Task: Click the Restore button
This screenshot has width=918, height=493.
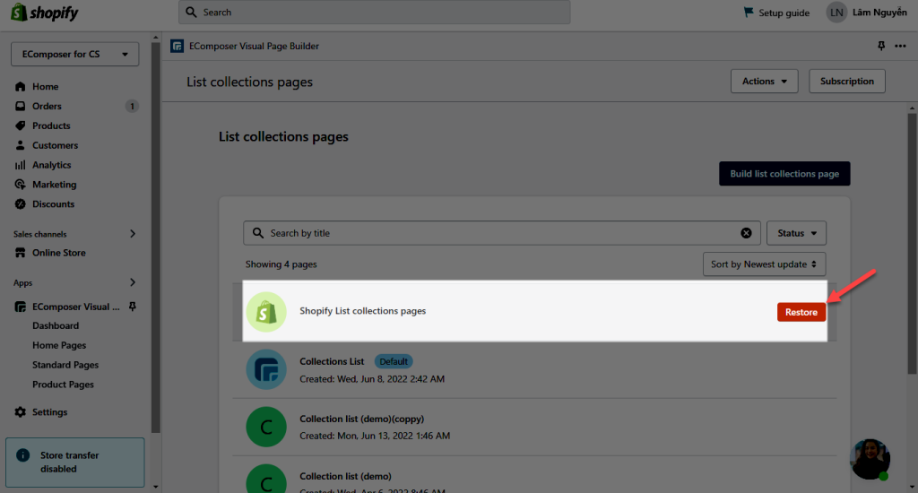Action: (x=801, y=312)
